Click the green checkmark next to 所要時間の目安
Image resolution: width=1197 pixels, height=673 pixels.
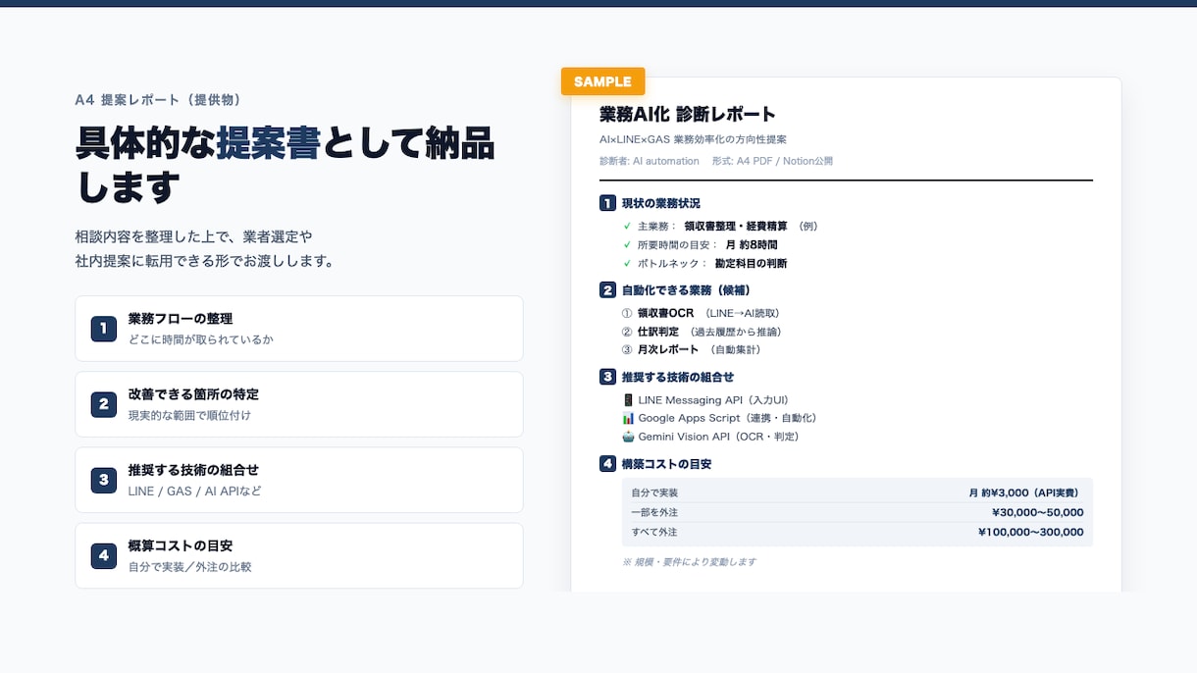pyautogui.click(x=627, y=244)
